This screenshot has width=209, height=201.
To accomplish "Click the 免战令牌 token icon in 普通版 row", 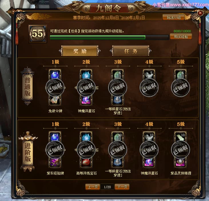I will pos(55,100).
